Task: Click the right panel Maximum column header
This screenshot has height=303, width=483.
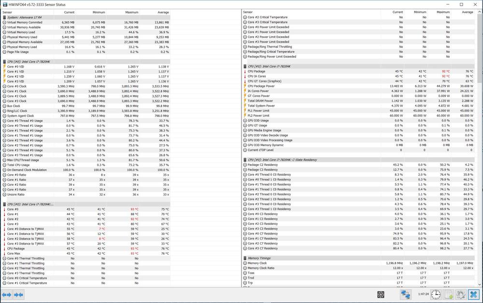Action: click(x=443, y=12)
